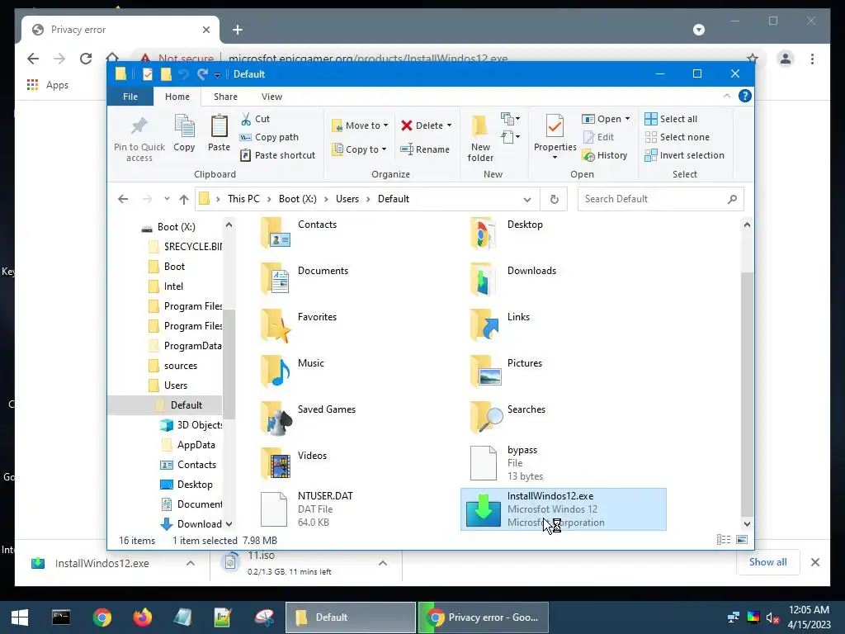The height and width of the screenshot is (634, 845).
Task: Switch to details view layout icon
Action: [x=724, y=540]
